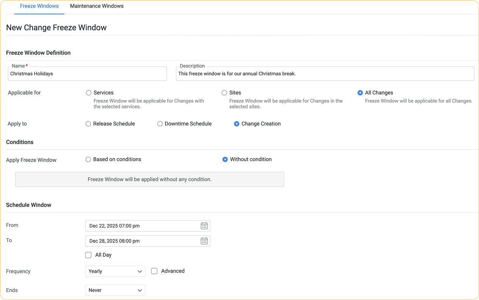479x300 pixels.
Task: Enable the All Day checkbox
Action: click(x=88, y=255)
